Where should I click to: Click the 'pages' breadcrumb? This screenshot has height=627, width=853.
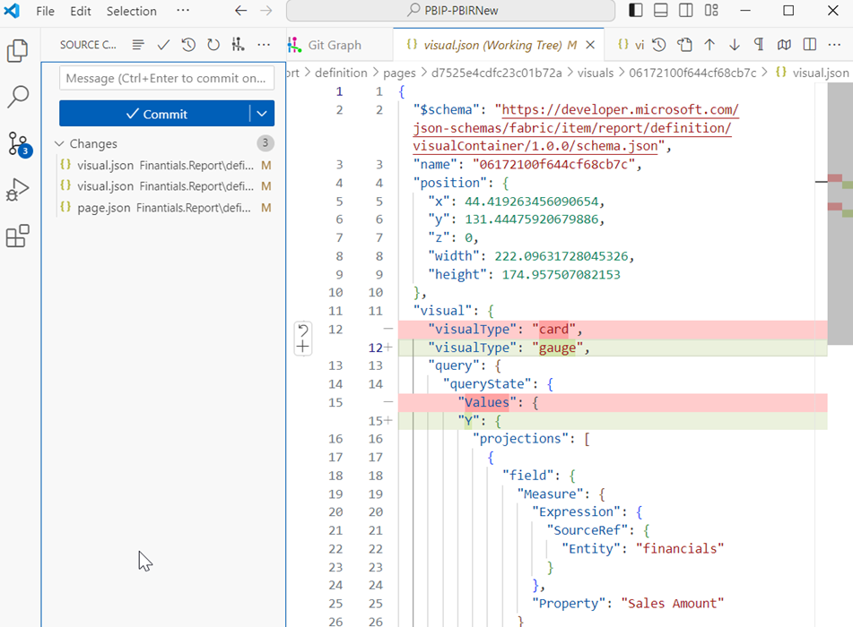click(399, 73)
